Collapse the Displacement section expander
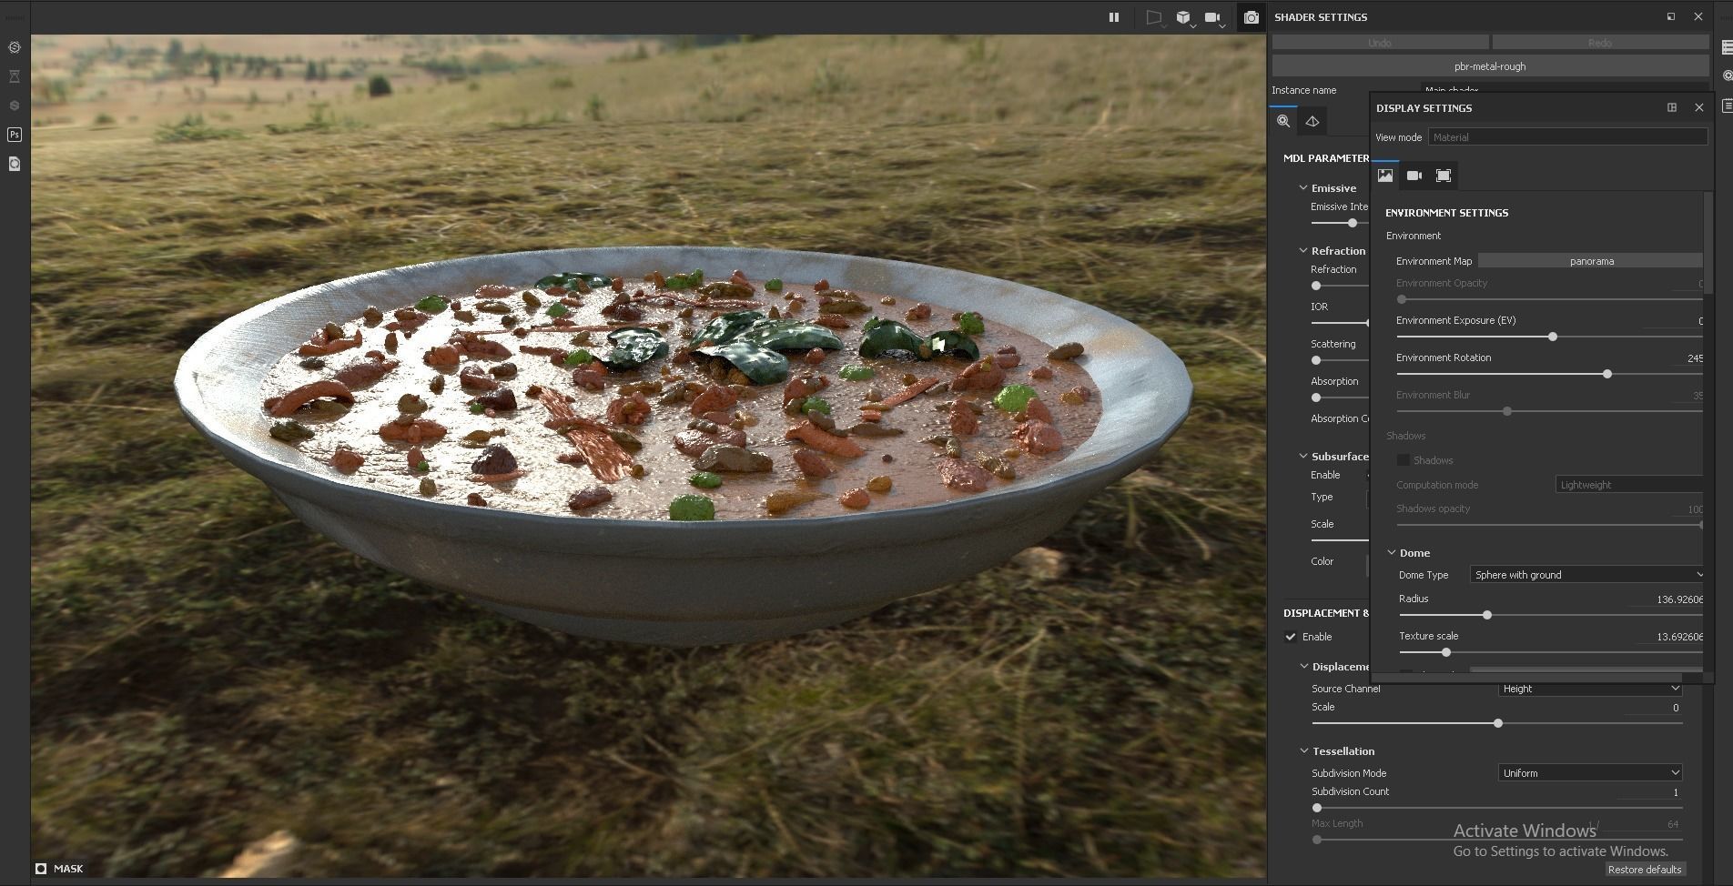Screen dimensions: 1733x886 click(1303, 667)
